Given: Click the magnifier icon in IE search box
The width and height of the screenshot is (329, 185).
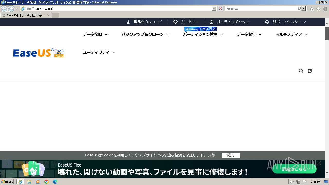Looking at the screenshot, I should pos(299,9).
